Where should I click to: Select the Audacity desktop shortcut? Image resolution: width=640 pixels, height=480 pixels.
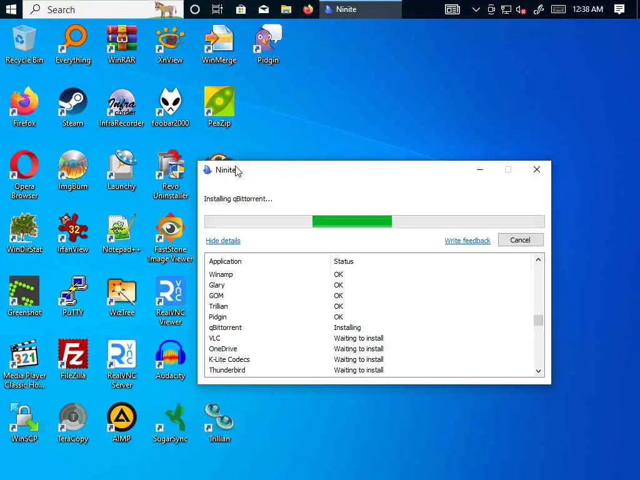pyautogui.click(x=170, y=360)
